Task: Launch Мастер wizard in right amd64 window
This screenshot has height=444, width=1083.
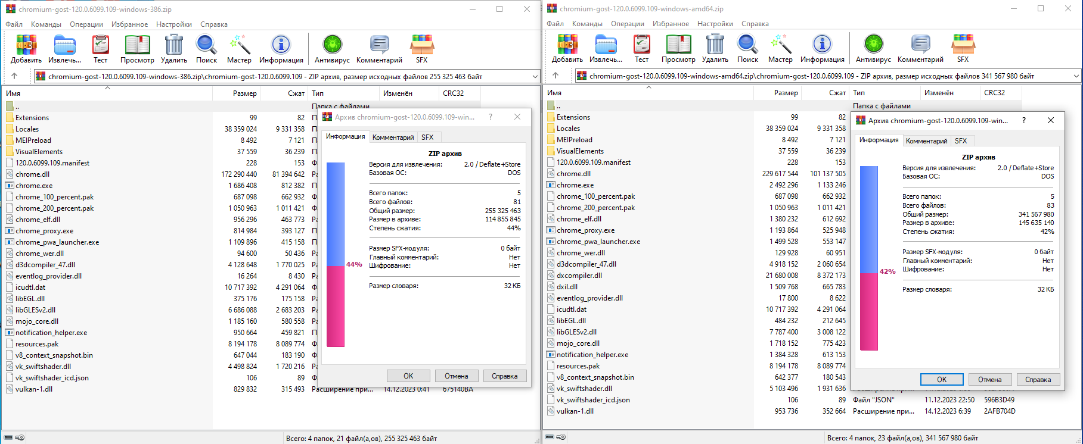Action: 780,48
